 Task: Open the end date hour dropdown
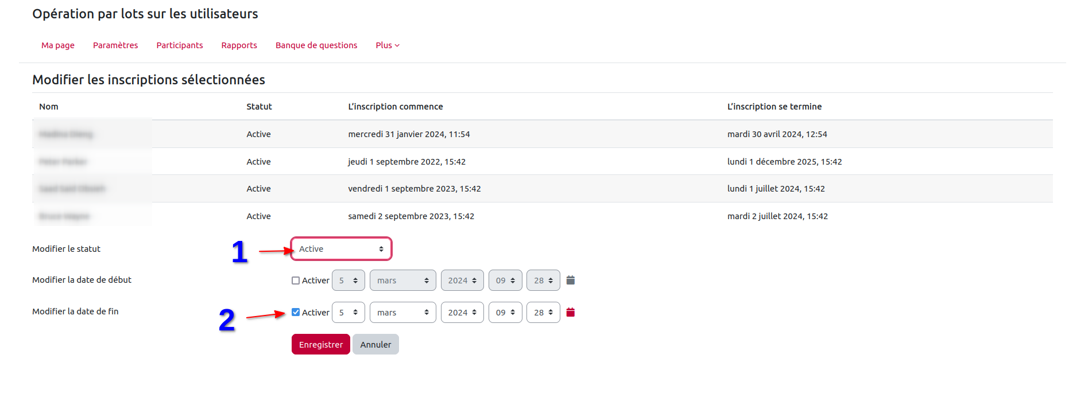505,313
